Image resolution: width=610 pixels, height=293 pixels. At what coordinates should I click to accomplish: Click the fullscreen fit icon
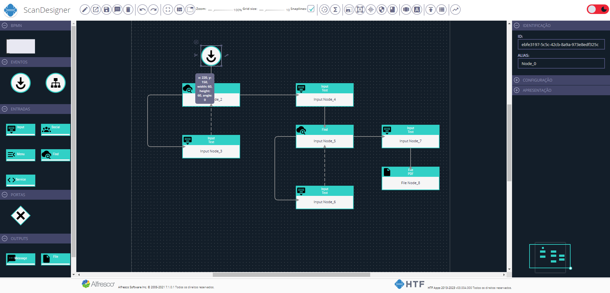tap(168, 10)
